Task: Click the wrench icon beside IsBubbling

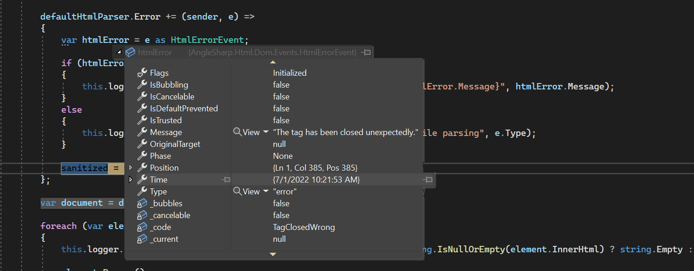Action: tap(143, 84)
